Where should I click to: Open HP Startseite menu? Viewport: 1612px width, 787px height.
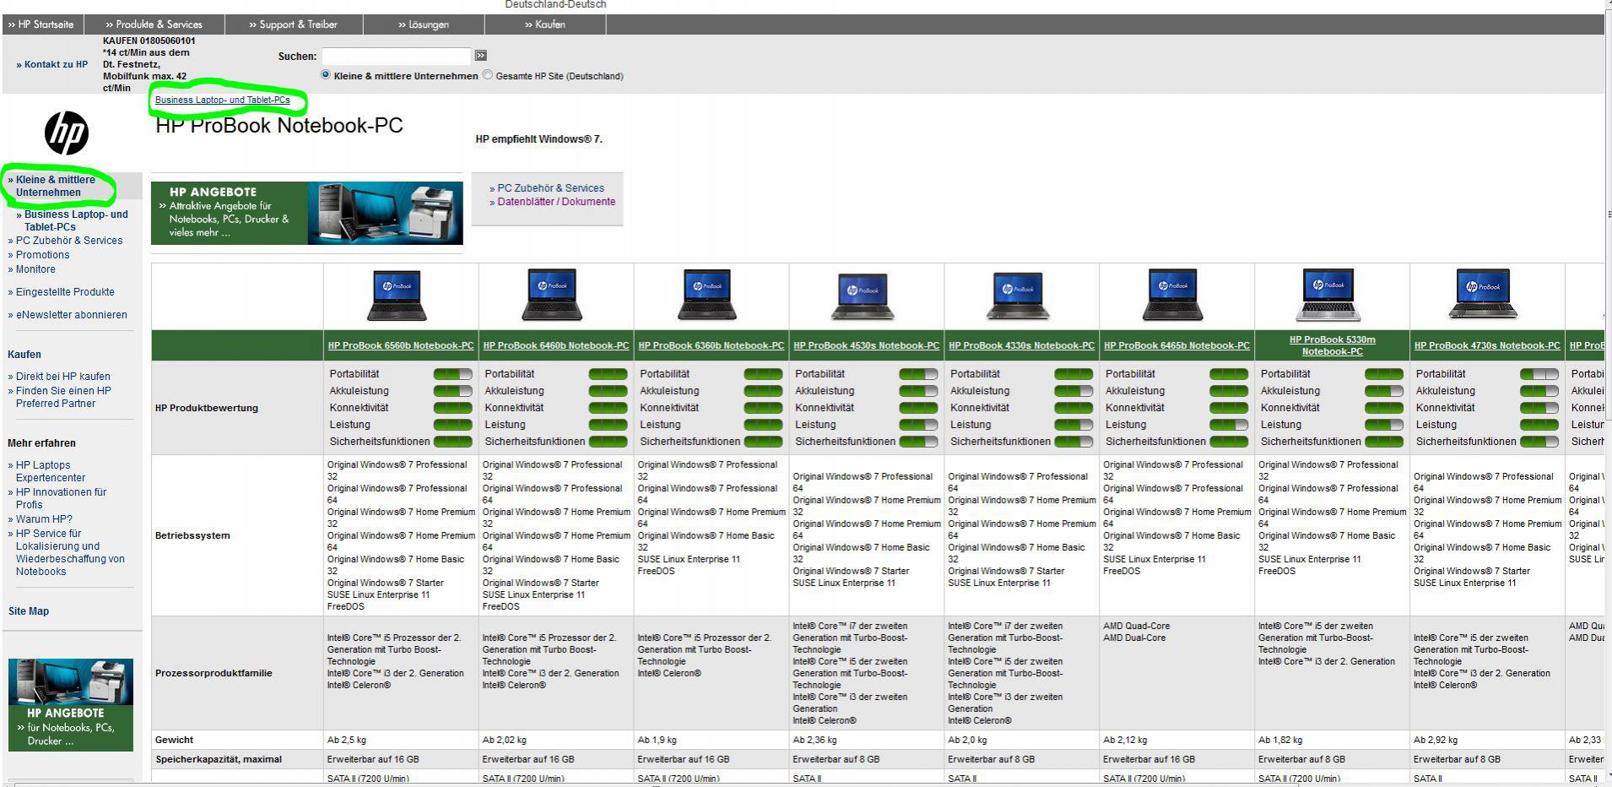(x=41, y=24)
